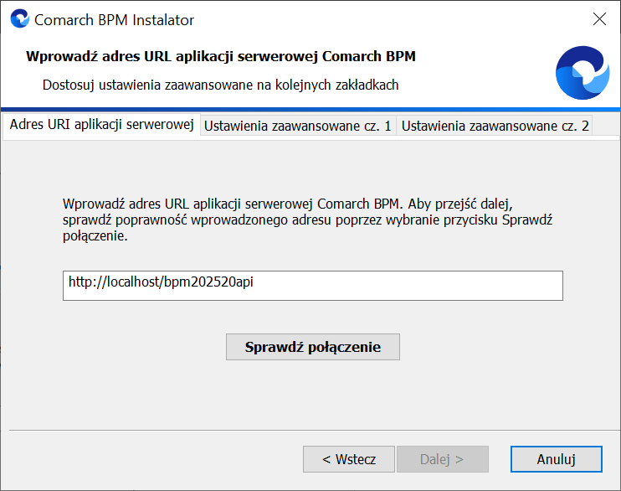Click the server URL input field
Image resolution: width=621 pixels, height=491 pixels.
point(312,286)
